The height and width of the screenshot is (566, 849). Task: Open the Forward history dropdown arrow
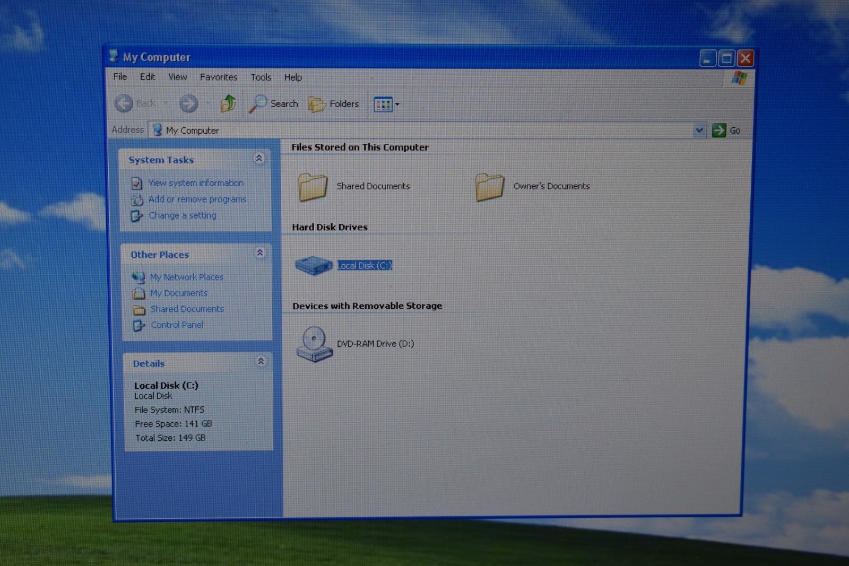point(208,103)
